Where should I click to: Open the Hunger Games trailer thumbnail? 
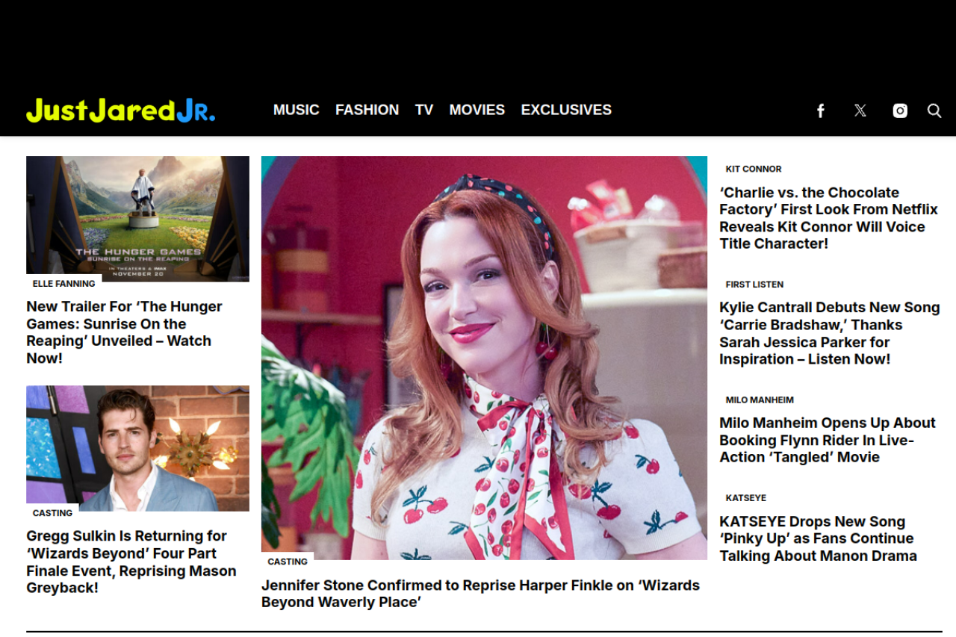(x=138, y=219)
